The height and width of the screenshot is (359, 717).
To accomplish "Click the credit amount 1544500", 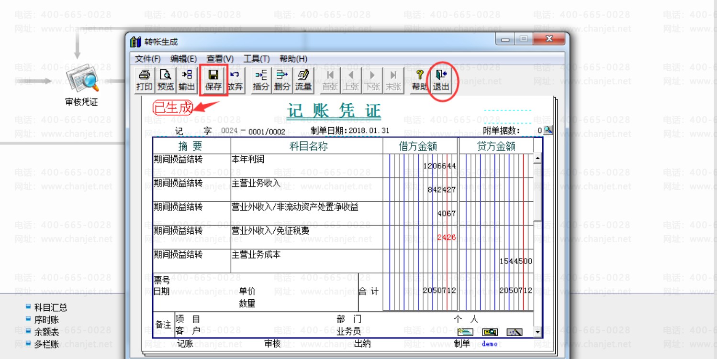I will tap(516, 261).
